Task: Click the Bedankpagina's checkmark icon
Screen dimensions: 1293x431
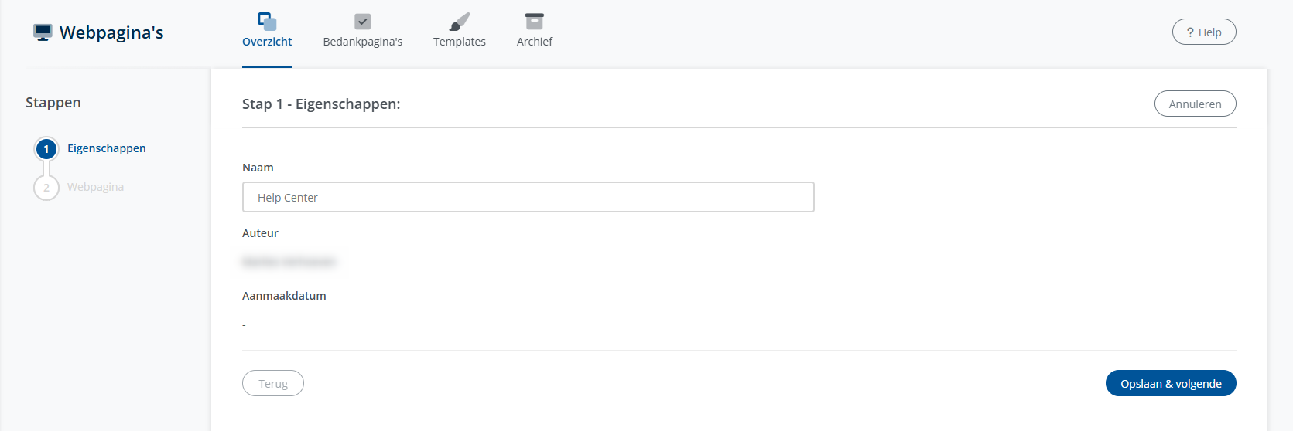Action: [x=362, y=21]
